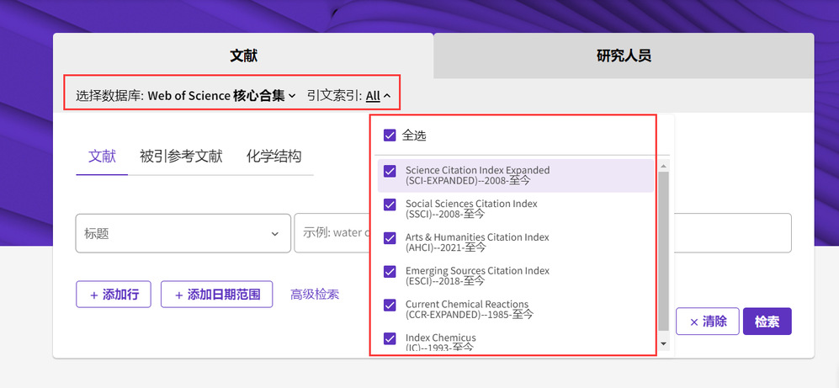The image size is (839, 388).
Task: Click the purple 检索 search button
Action: pos(767,322)
